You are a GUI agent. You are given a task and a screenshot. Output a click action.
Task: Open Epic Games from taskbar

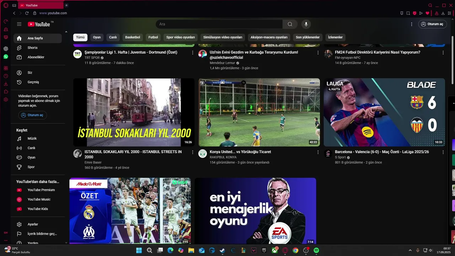[x=264, y=250]
